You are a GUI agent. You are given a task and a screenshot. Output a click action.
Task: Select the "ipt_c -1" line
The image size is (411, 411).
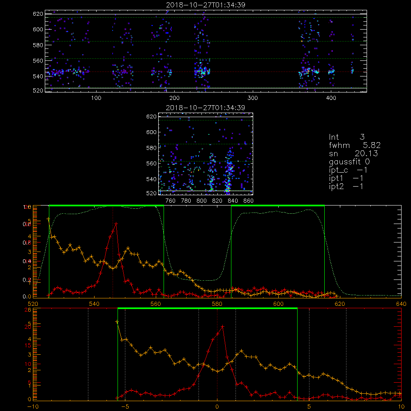coord(348,170)
